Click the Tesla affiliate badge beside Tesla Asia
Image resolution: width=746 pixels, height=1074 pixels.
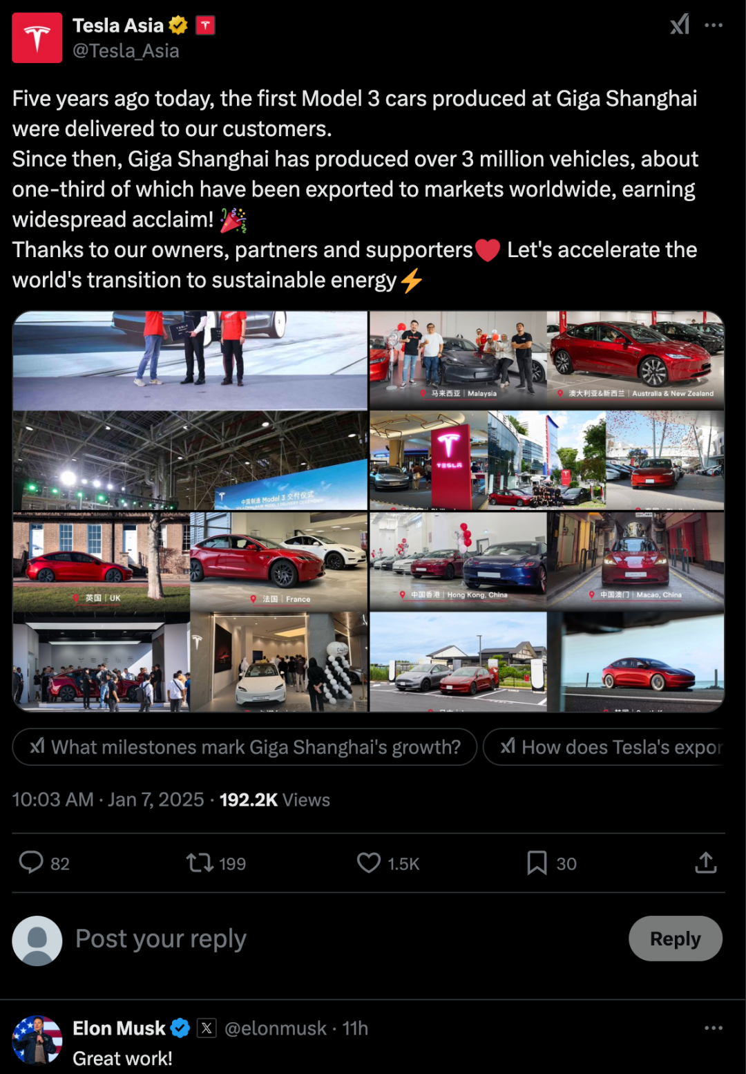point(206,26)
